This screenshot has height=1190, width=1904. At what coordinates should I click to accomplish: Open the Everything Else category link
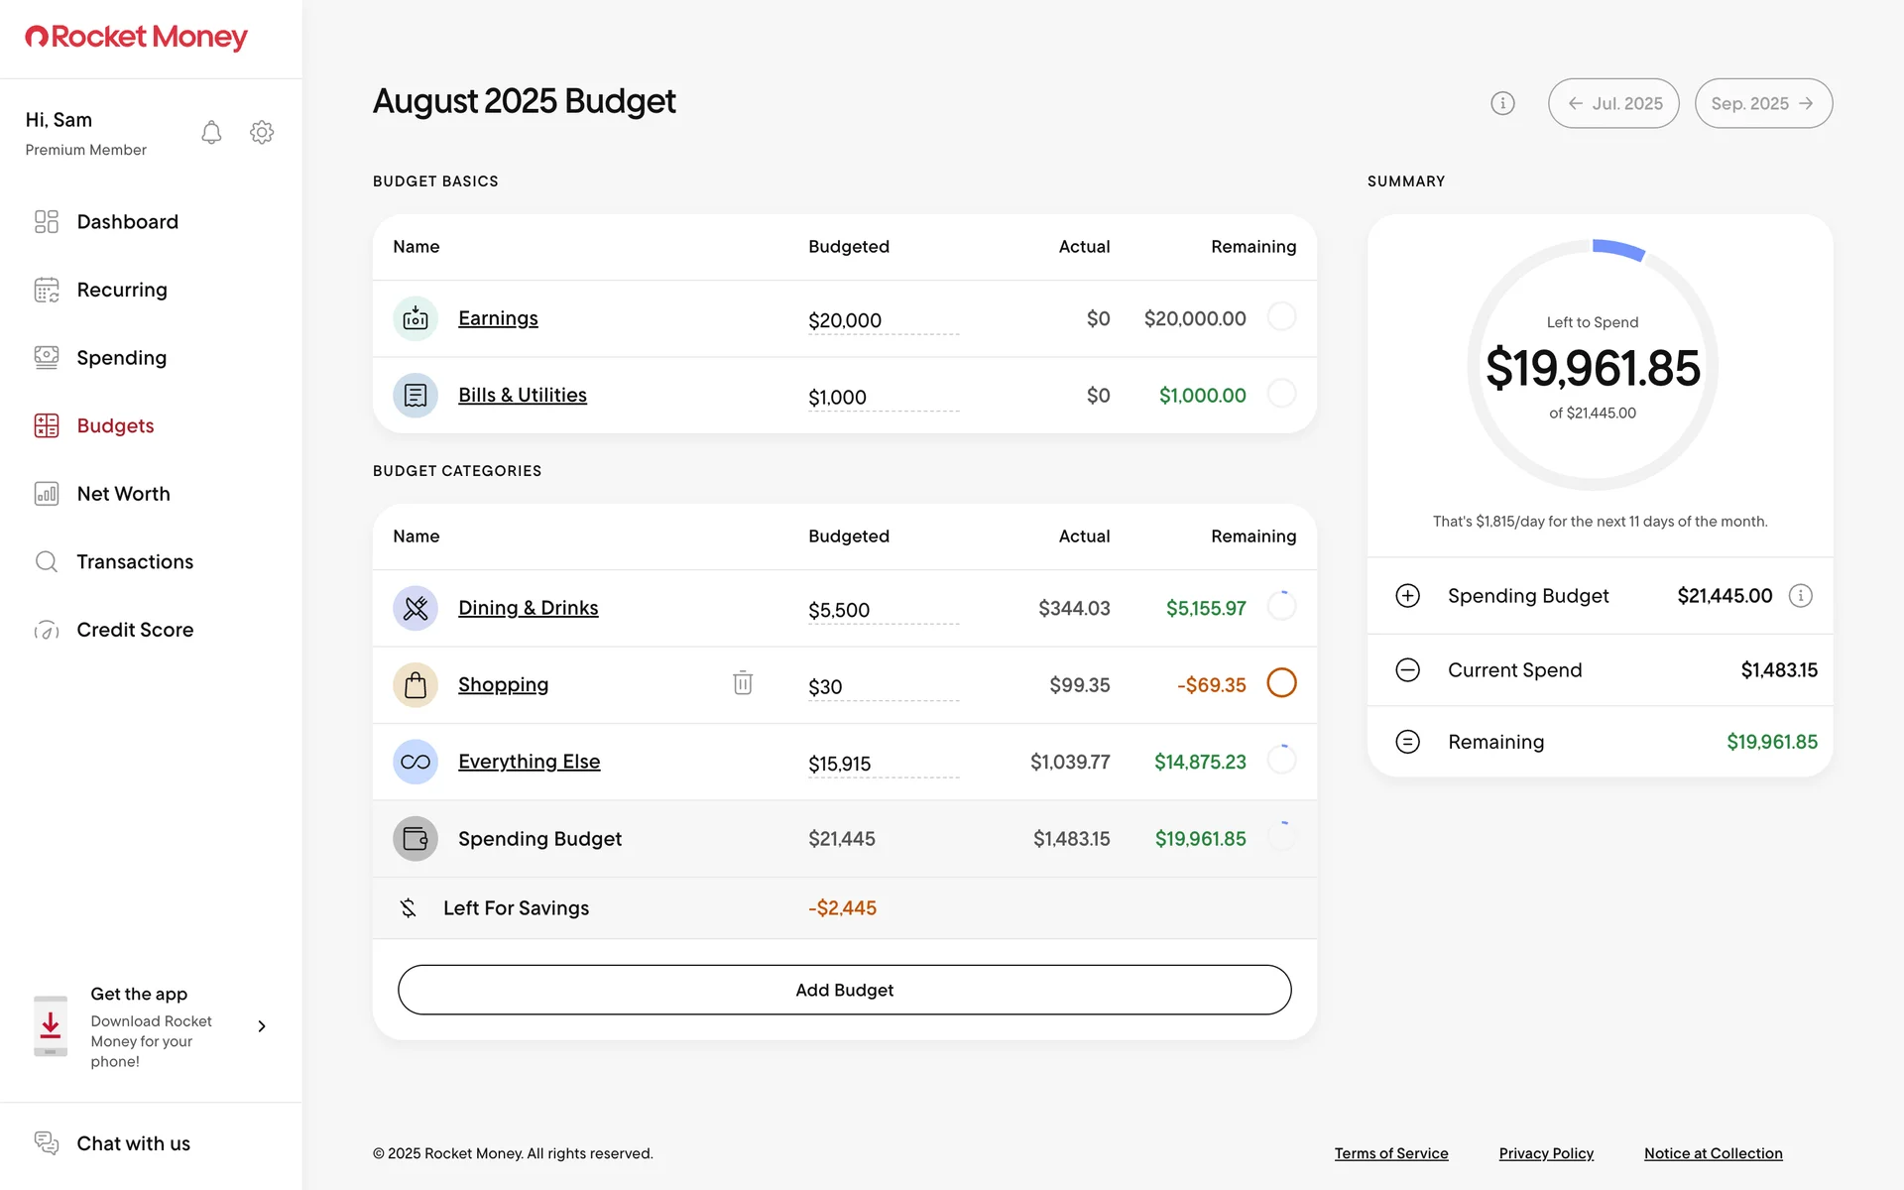tap(529, 762)
